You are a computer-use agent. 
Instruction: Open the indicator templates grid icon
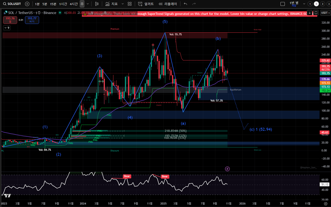click(x=130, y=4)
